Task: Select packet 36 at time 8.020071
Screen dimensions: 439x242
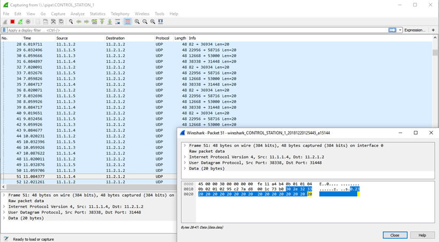Action: 217,90
